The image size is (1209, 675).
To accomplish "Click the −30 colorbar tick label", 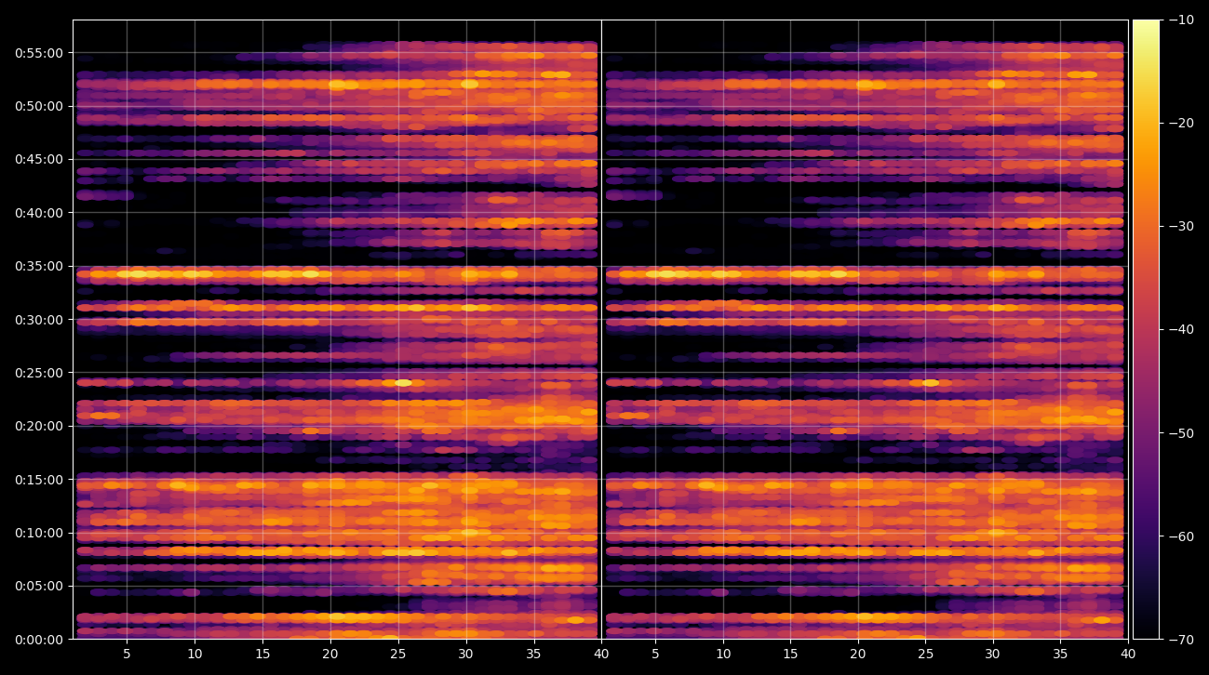I will pyautogui.click(x=1182, y=226).
